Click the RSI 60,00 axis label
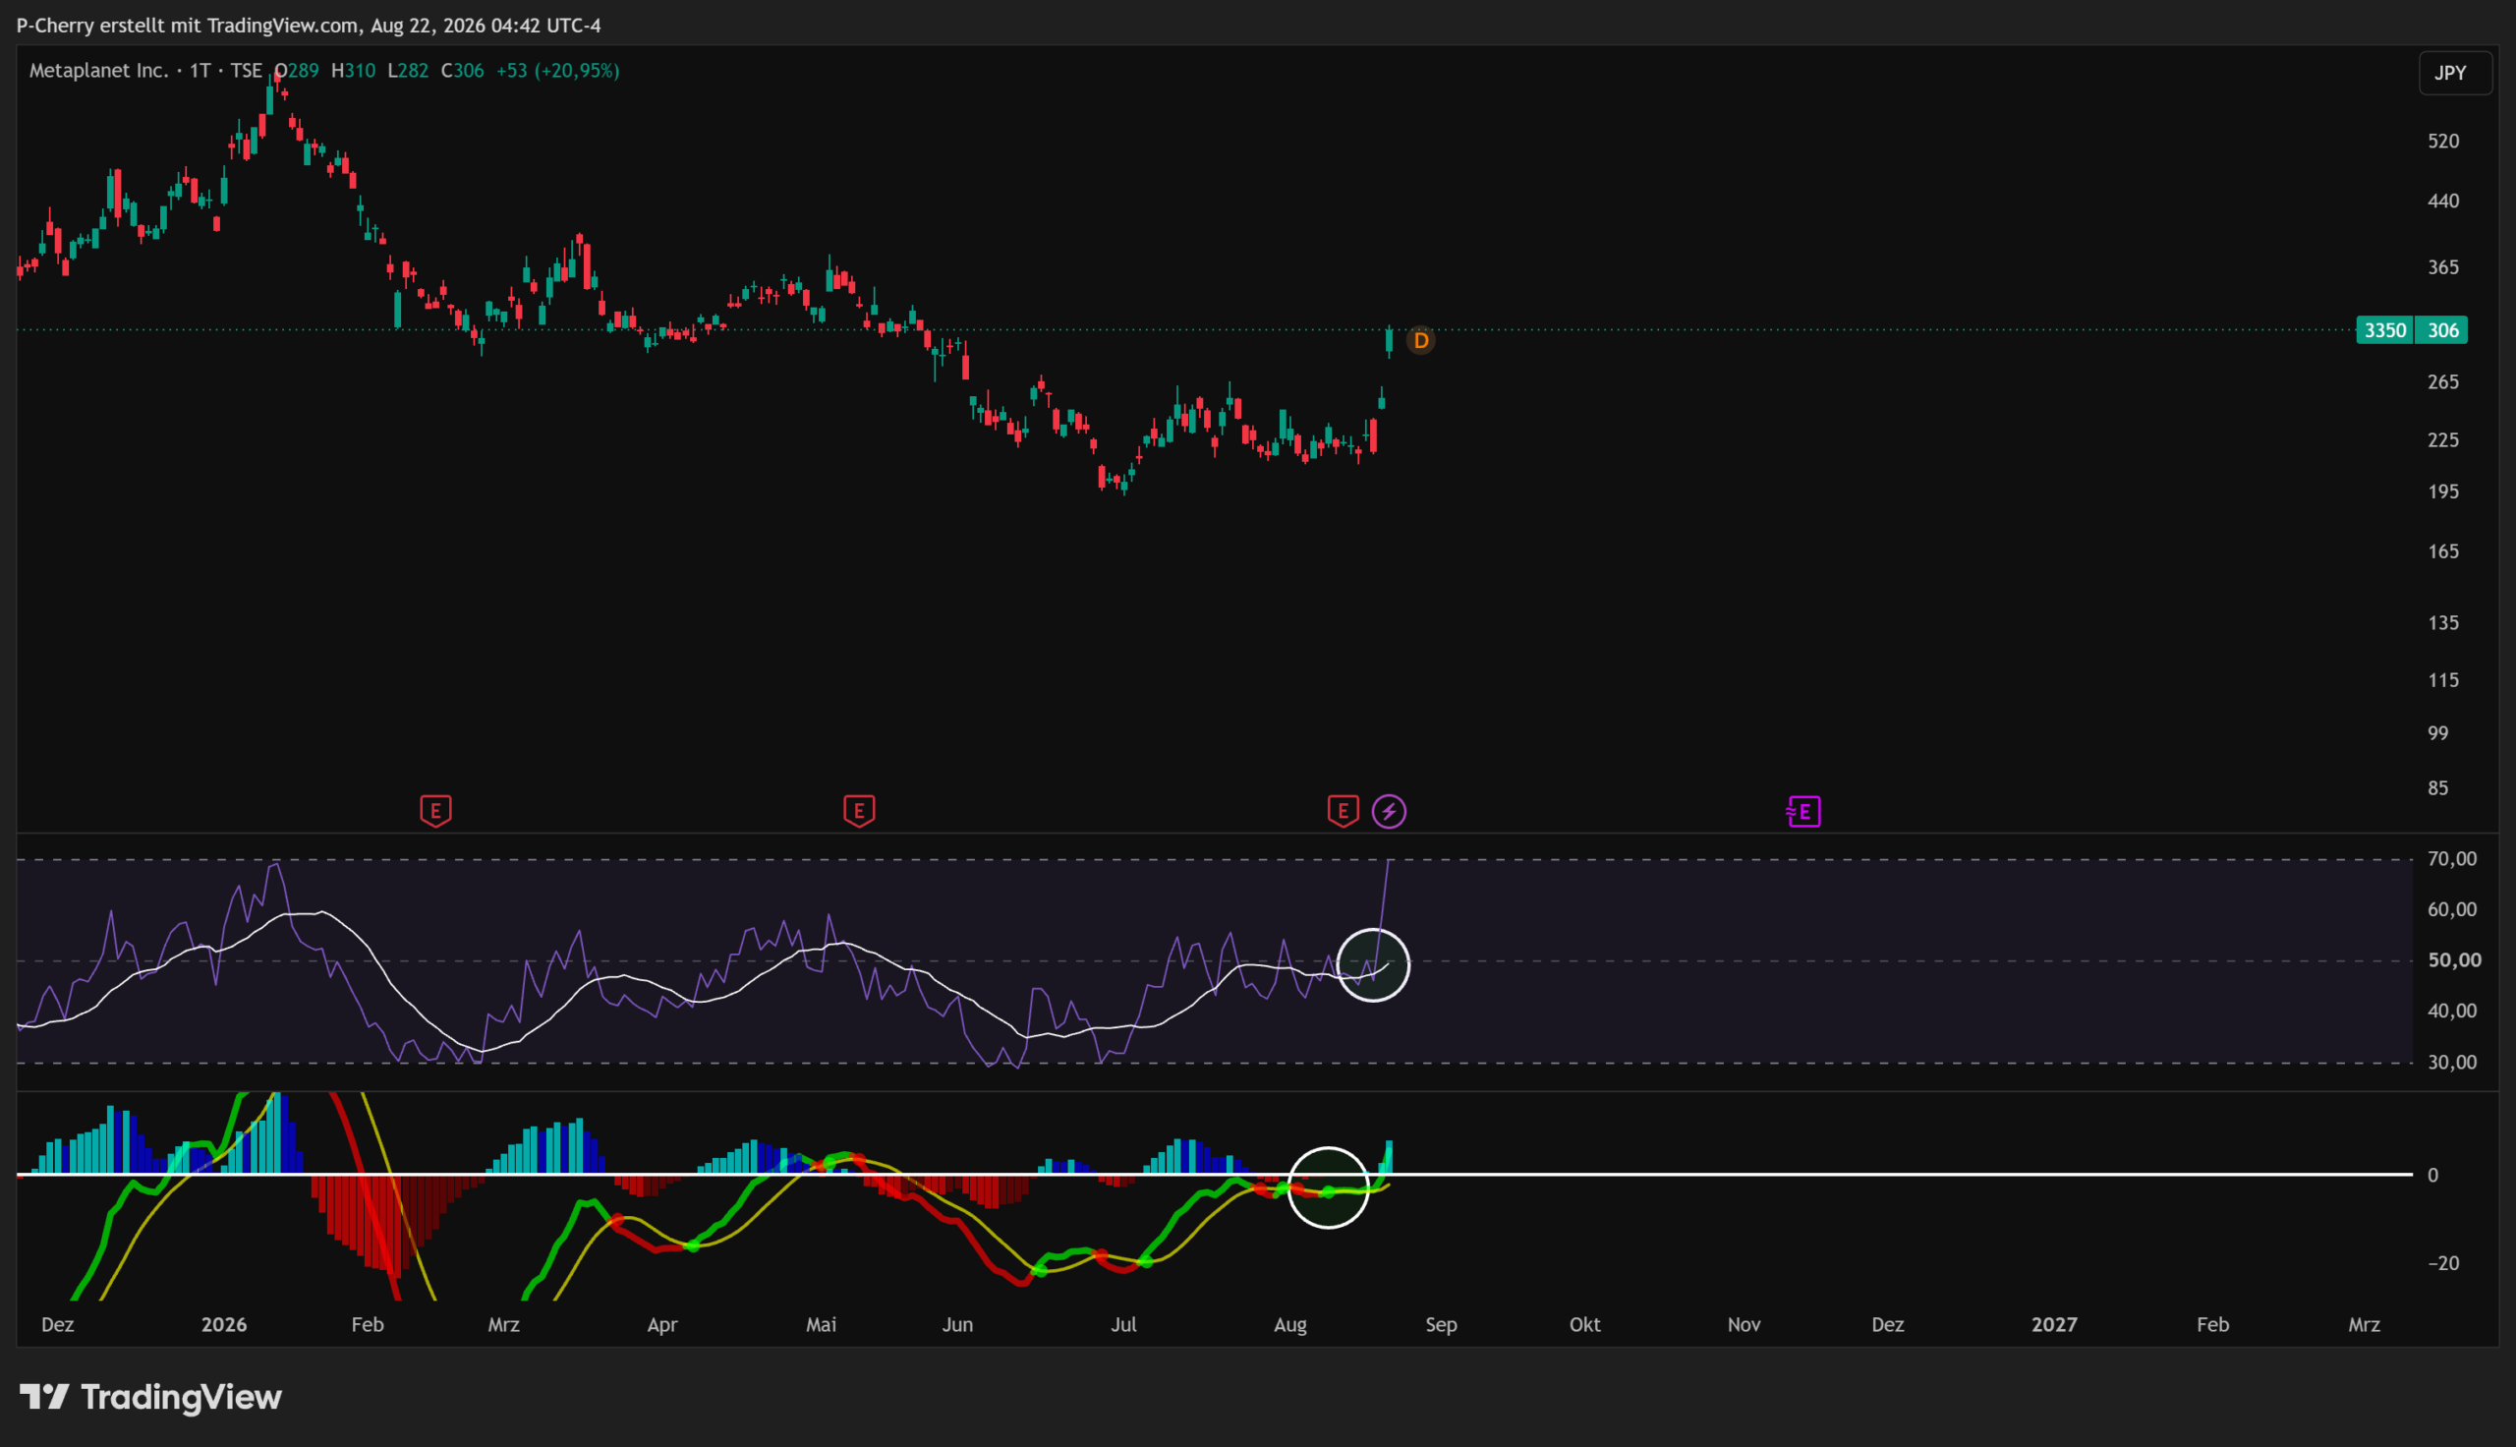 click(2451, 909)
